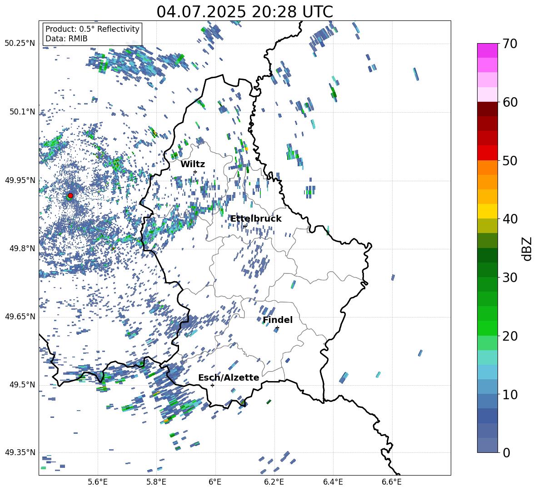The image size is (538, 491).
Task: Click the colorbar tick label 0
Action: [x=506, y=452]
